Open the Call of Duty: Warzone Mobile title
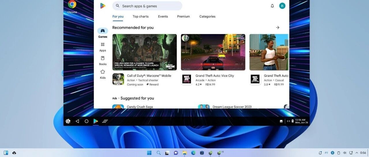Screen dimensions: 369x157 (x=149, y=76)
